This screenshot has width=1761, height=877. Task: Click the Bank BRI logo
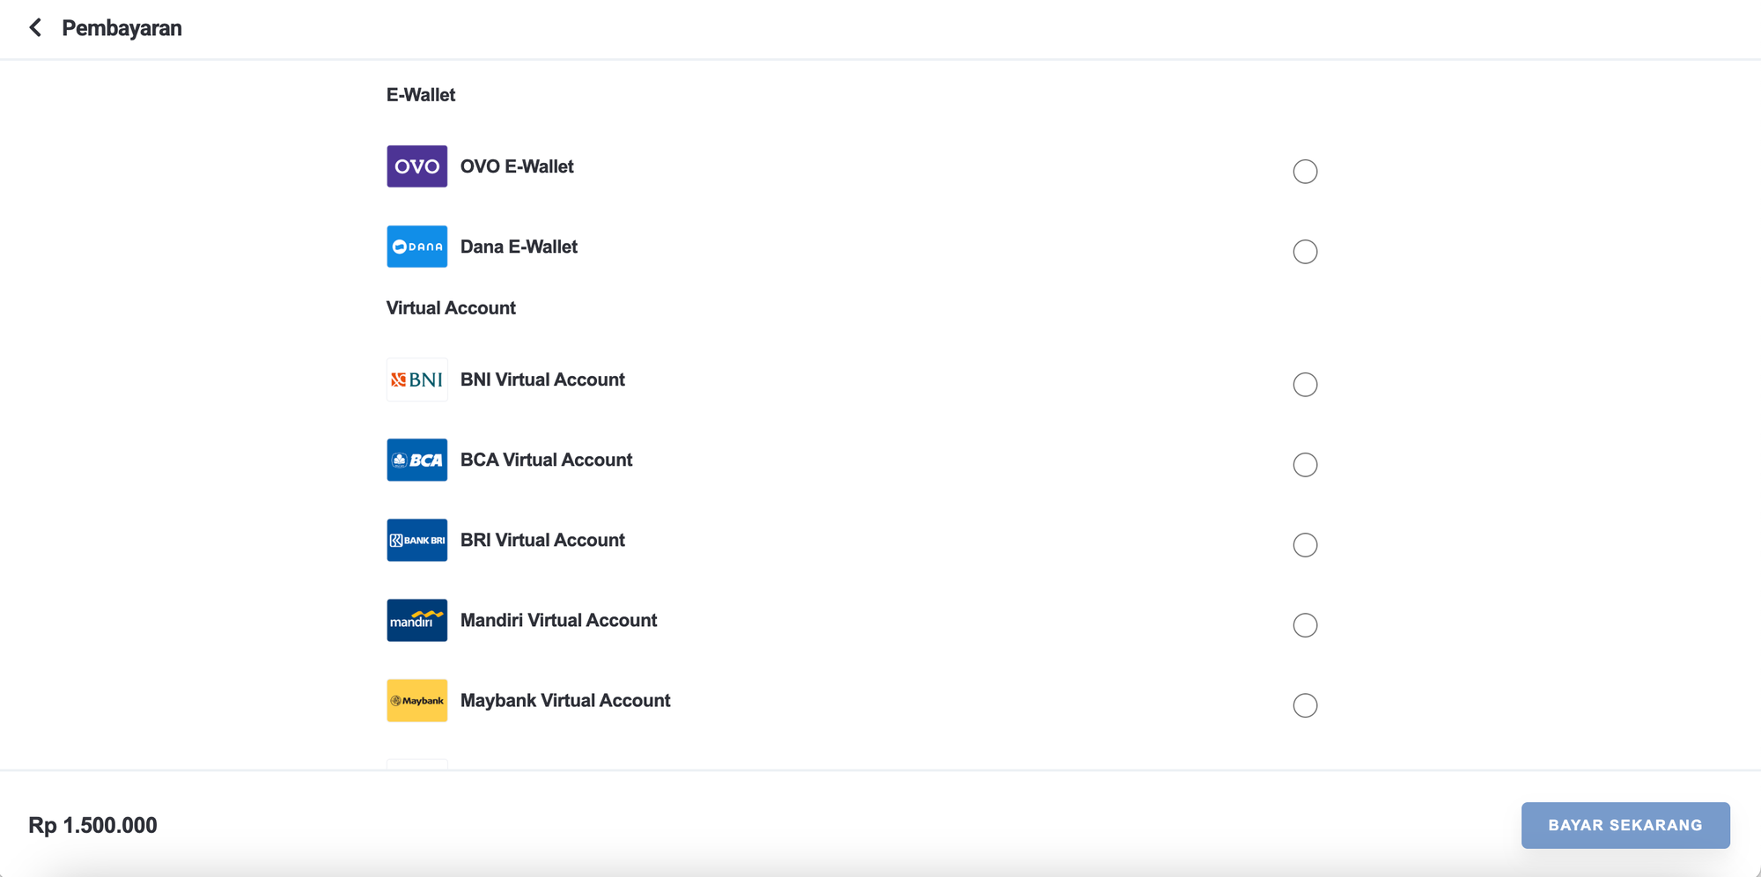pyautogui.click(x=416, y=540)
